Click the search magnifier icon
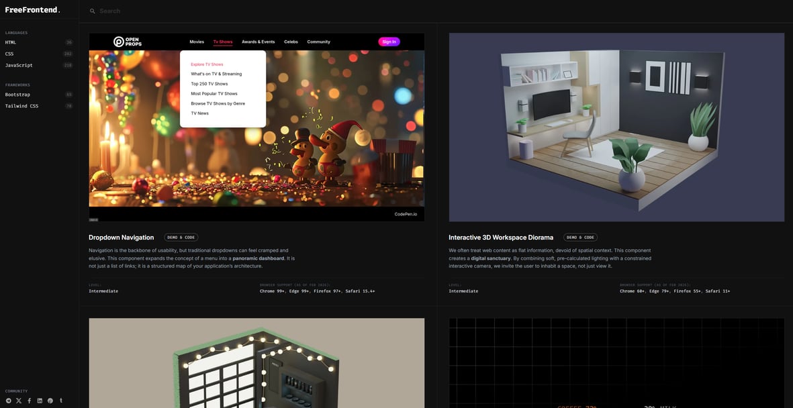793x408 pixels. tap(93, 11)
